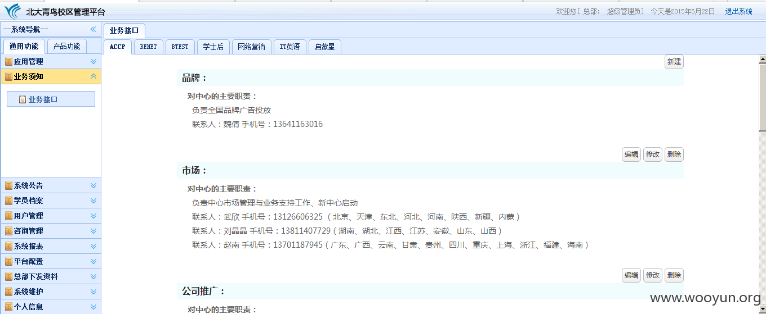Click the 系统公告 folder icon

pos(8,185)
